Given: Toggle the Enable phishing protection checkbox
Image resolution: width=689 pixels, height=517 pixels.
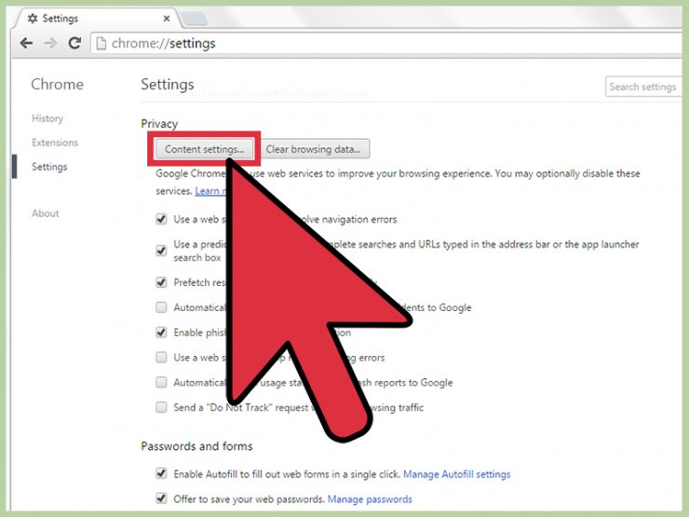Looking at the screenshot, I should click(x=161, y=333).
